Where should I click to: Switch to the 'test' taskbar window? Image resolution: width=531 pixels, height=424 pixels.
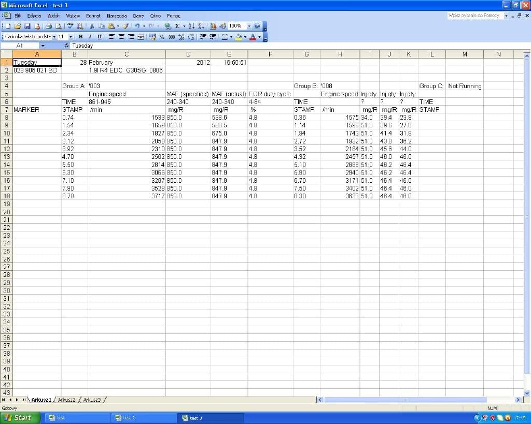tap(78, 418)
